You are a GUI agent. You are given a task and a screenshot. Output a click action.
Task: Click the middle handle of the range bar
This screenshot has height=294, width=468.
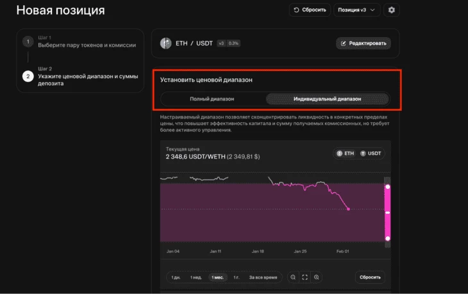pyautogui.click(x=388, y=213)
